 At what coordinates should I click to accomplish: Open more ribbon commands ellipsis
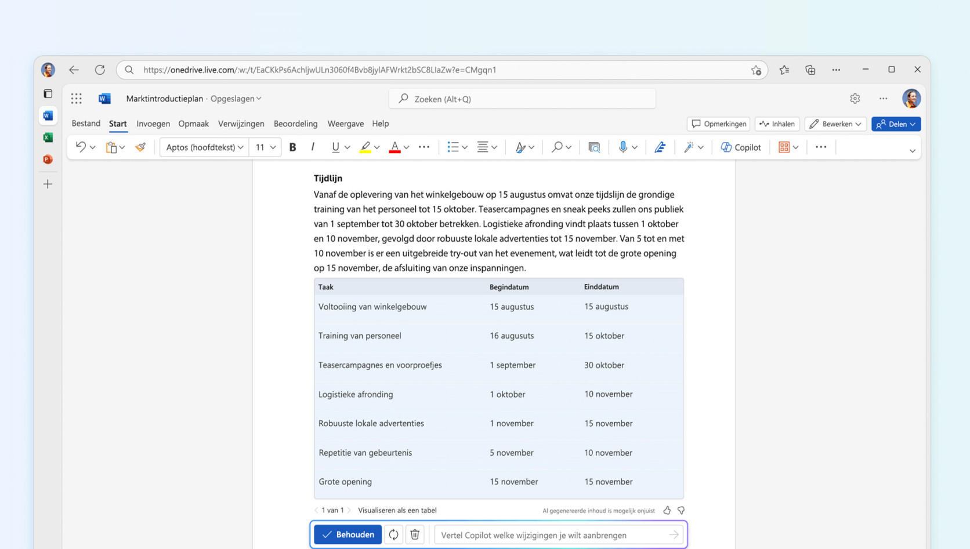(x=821, y=147)
